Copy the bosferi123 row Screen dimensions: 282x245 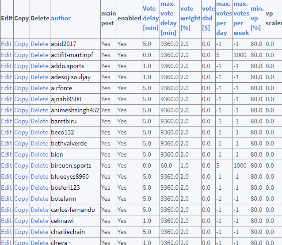point(21,188)
